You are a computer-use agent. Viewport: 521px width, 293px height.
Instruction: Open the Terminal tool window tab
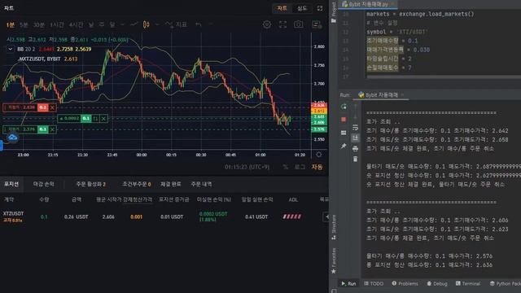[468, 283]
